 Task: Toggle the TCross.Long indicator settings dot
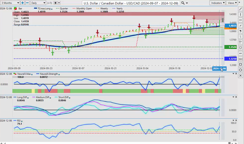tap(51, 9)
